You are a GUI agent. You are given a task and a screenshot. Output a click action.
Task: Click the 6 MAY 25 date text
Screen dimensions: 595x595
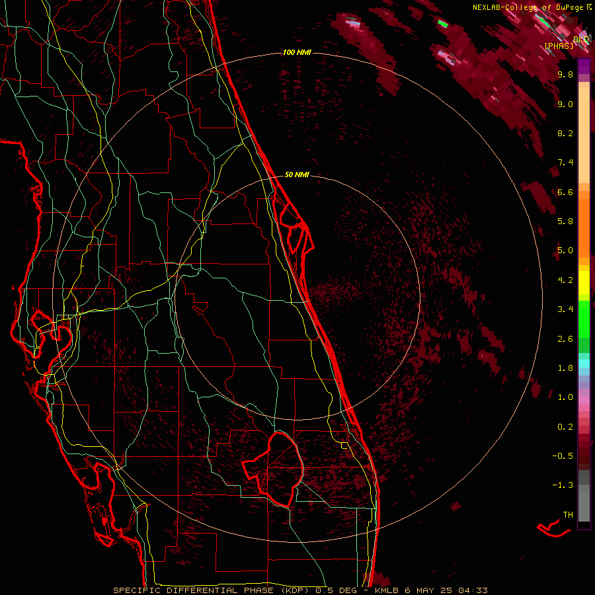coord(428,590)
